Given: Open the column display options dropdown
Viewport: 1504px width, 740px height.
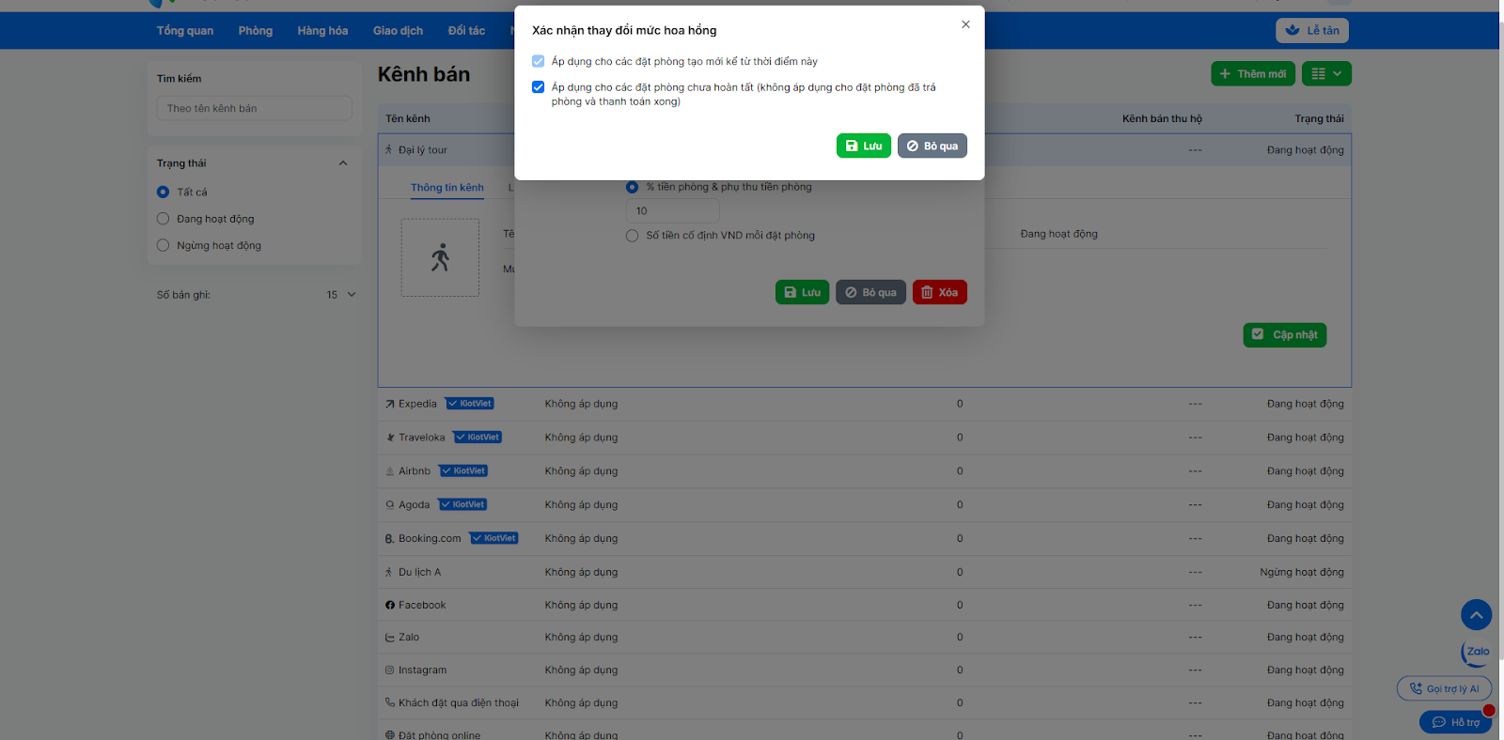Looking at the screenshot, I should click(x=1326, y=74).
